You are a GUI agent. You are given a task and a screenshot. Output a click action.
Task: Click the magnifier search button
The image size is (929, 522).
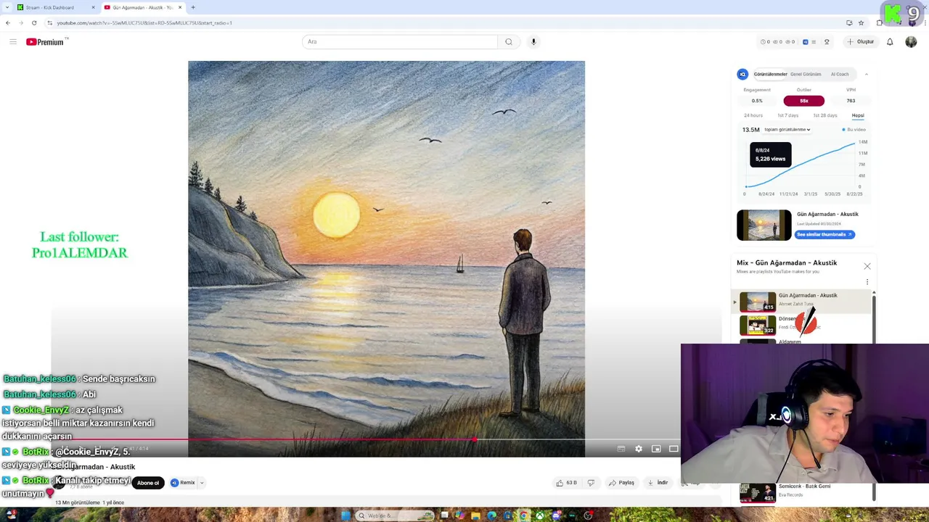click(x=509, y=41)
